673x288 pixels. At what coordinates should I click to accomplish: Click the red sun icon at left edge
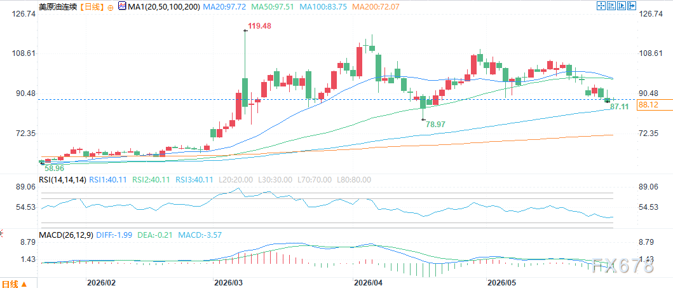click(1, 234)
